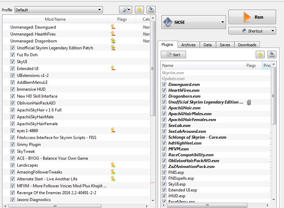This screenshot has width=284, height=208.
Task: Click the conflict flag icon for eyes 1-4869
Action: [x=113, y=130]
